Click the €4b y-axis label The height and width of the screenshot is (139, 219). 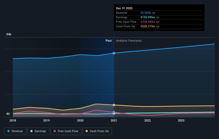9,34
